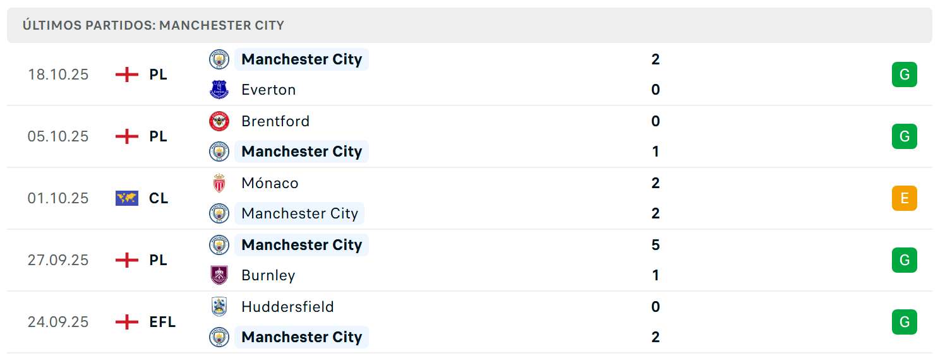Image resolution: width=945 pixels, height=363 pixels.
Task: Click the Mónaco club crest icon
Action: (219, 183)
